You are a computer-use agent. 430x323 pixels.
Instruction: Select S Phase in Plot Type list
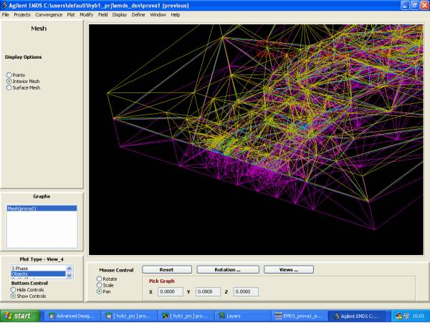click(x=39, y=268)
